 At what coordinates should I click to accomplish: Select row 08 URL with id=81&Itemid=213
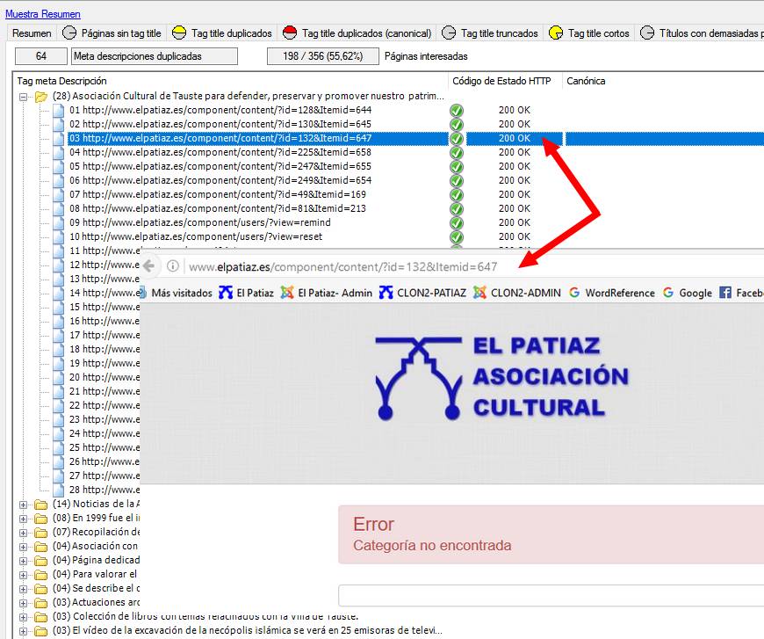(217, 209)
